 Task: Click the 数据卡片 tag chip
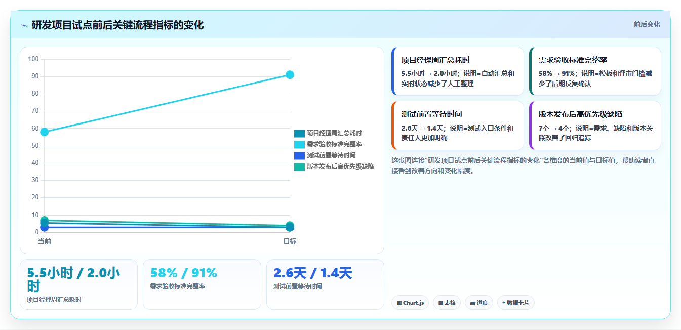(x=516, y=303)
